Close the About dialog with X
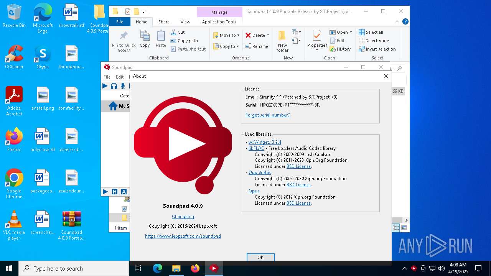The height and width of the screenshot is (276, 491). click(x=386, y=76)
